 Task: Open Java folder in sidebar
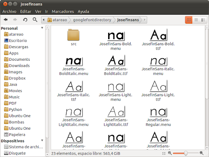[x=11, y=84]
